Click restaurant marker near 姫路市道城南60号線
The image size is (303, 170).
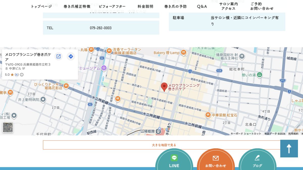pos(117,99)
